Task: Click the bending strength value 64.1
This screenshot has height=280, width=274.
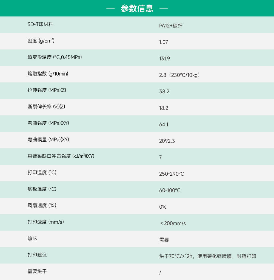Action: pos(164,124)
